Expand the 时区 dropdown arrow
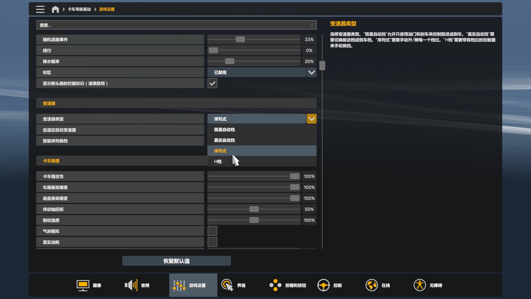531x299 pixels. [311, 73]
